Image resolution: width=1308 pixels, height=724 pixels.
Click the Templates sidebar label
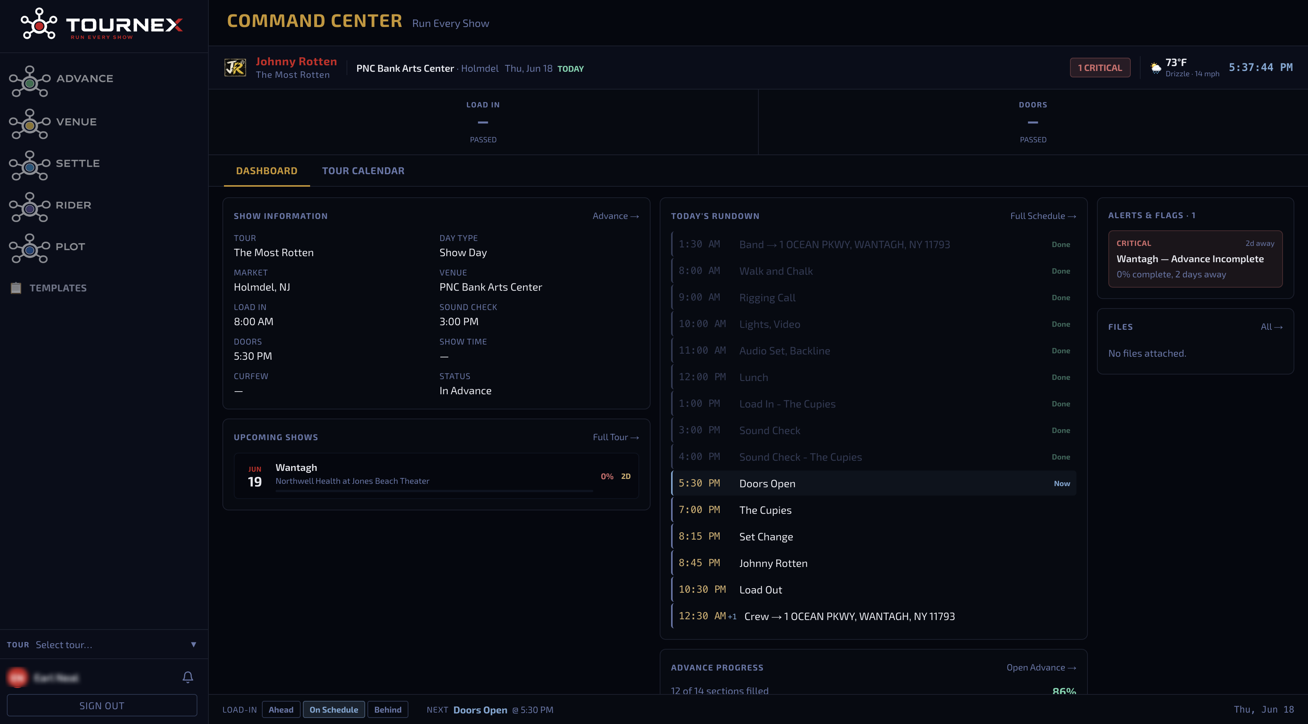tap(58, 288)
